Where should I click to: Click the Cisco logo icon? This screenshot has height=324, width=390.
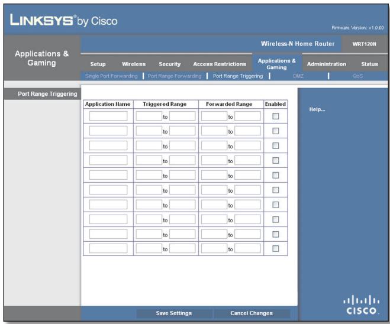pos(362,304)
